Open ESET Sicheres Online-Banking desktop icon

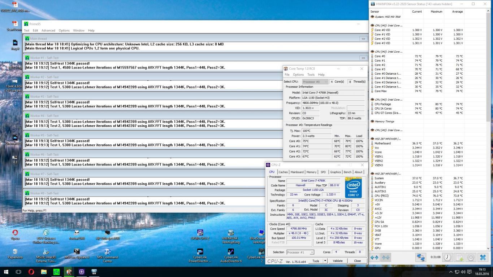click(x=46, y=237)
